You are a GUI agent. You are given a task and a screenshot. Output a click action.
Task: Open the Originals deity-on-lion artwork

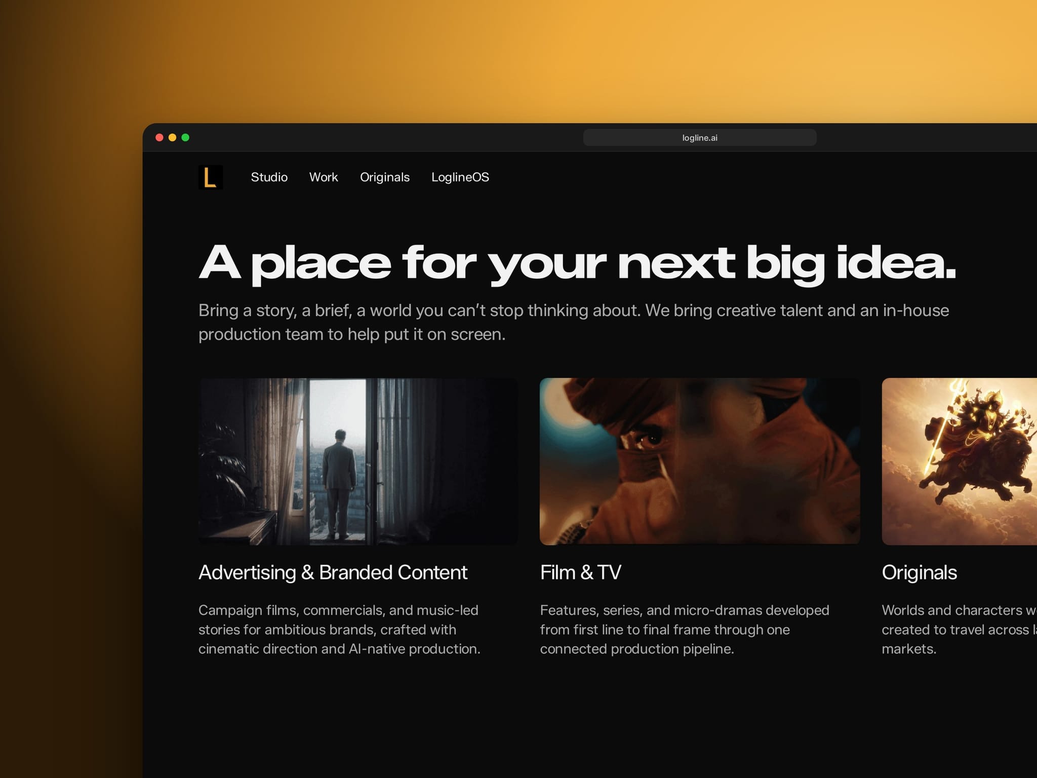(960, 461)
